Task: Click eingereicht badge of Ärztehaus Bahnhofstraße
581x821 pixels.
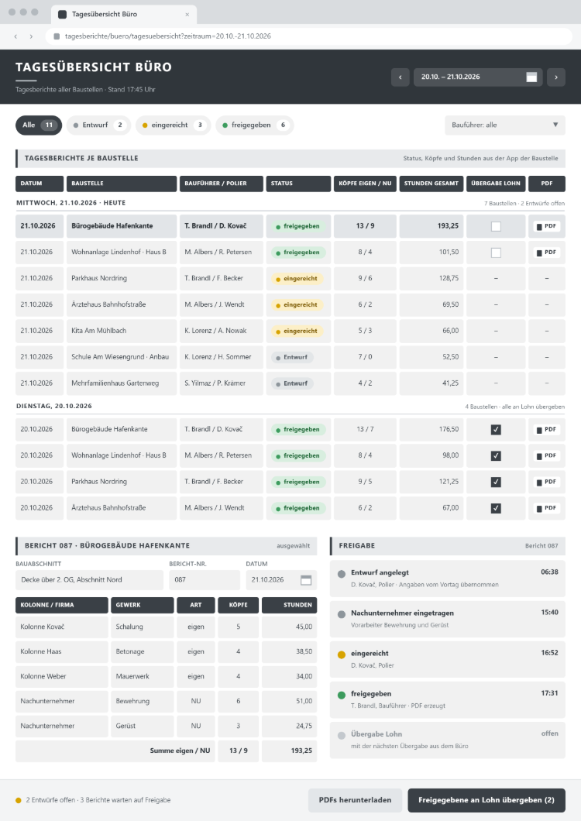Action: [x=297, y=304]
